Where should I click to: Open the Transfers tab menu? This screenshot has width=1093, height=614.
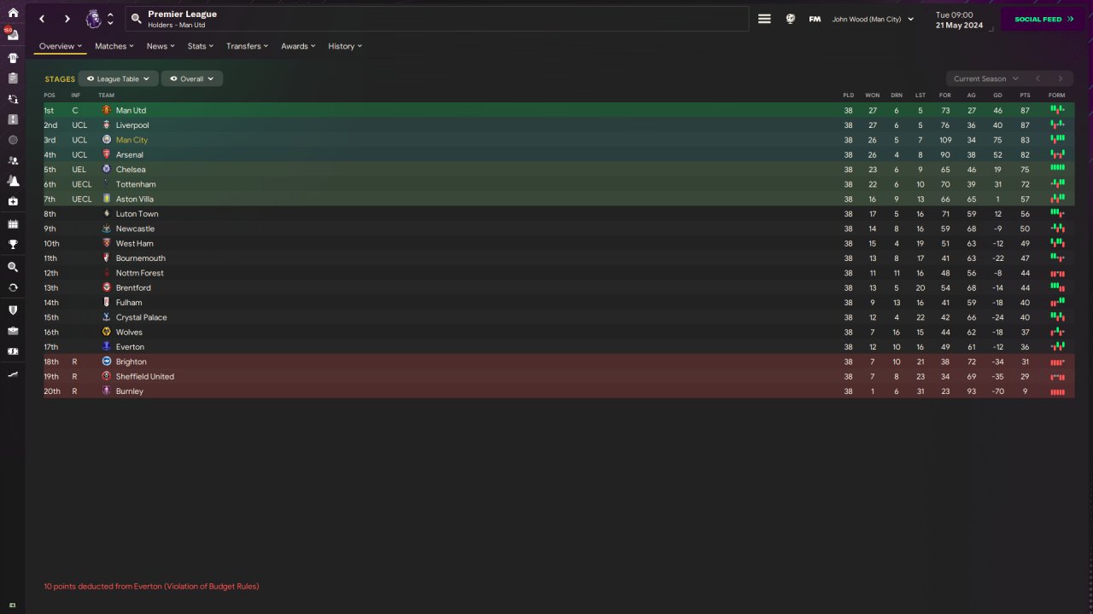[x=247, y=46]
